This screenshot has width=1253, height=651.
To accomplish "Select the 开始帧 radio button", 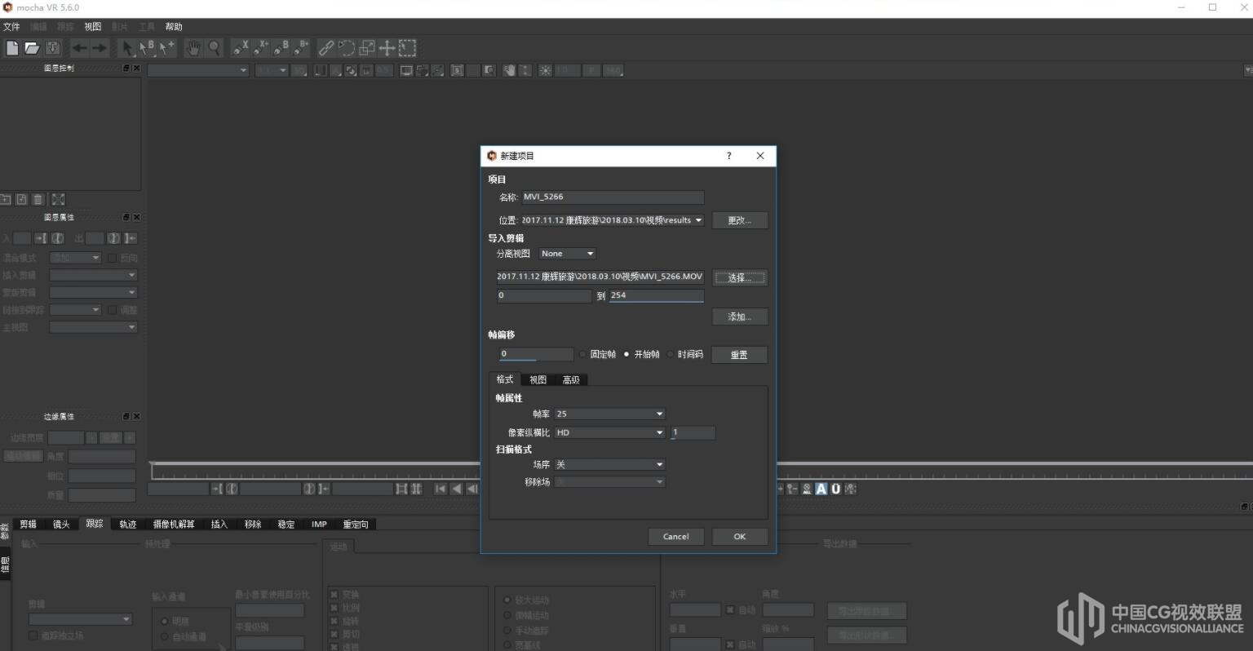I will 626,354.
